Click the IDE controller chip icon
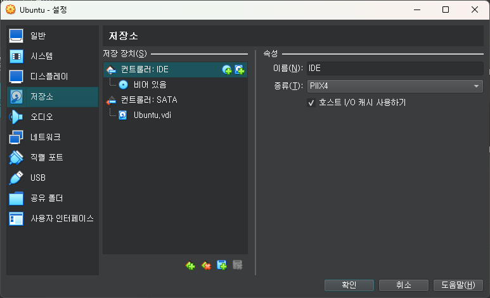The height and width of the screenshot is (298, 490). 111,70
